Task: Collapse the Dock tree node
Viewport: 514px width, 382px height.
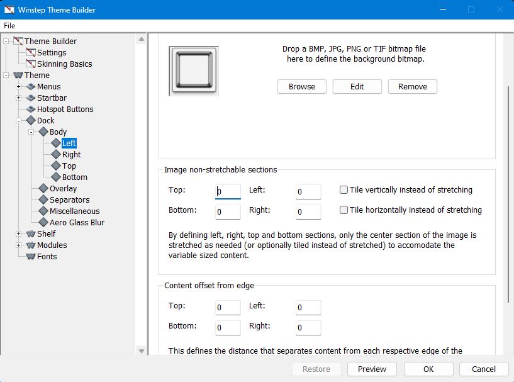Action: pyautogui.click(x=18, y=121)
